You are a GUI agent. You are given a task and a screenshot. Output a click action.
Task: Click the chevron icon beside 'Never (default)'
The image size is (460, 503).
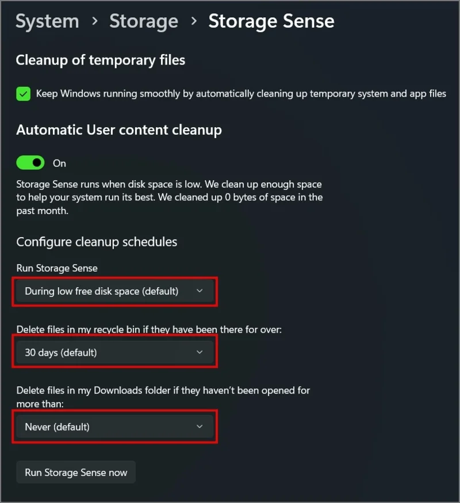click(200, 426)
